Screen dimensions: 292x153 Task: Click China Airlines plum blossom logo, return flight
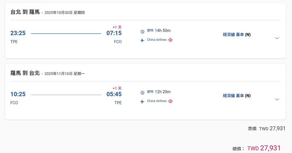point(170,101)
